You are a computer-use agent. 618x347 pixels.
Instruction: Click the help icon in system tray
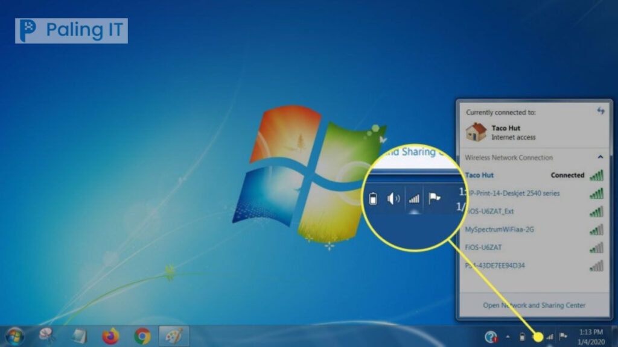tap(491, 337)
